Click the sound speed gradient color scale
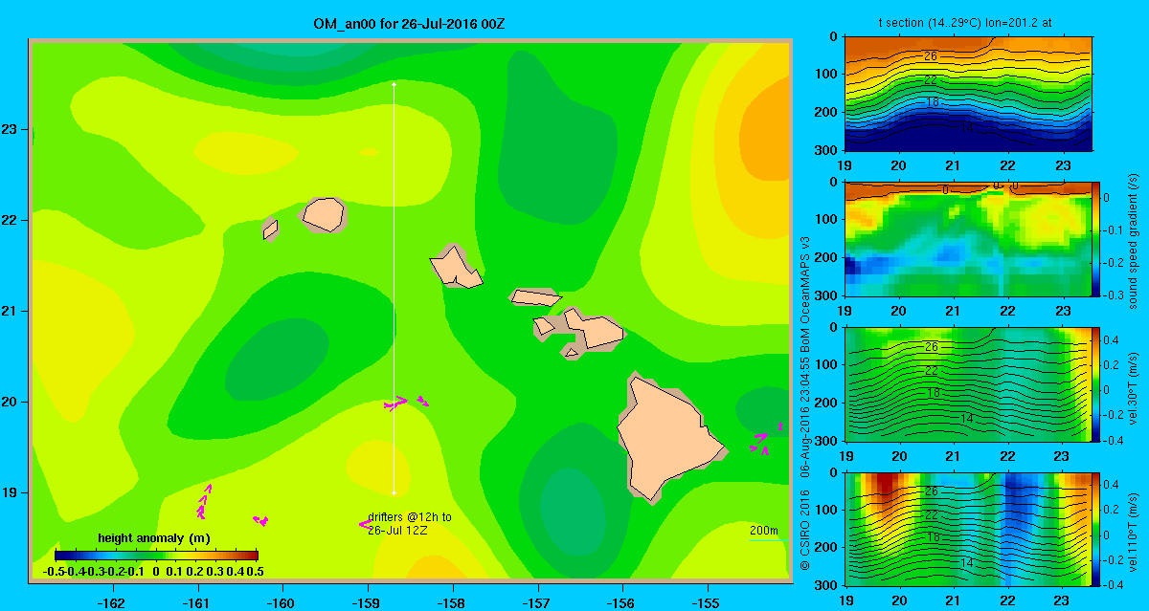 (x=1097, y=238)
